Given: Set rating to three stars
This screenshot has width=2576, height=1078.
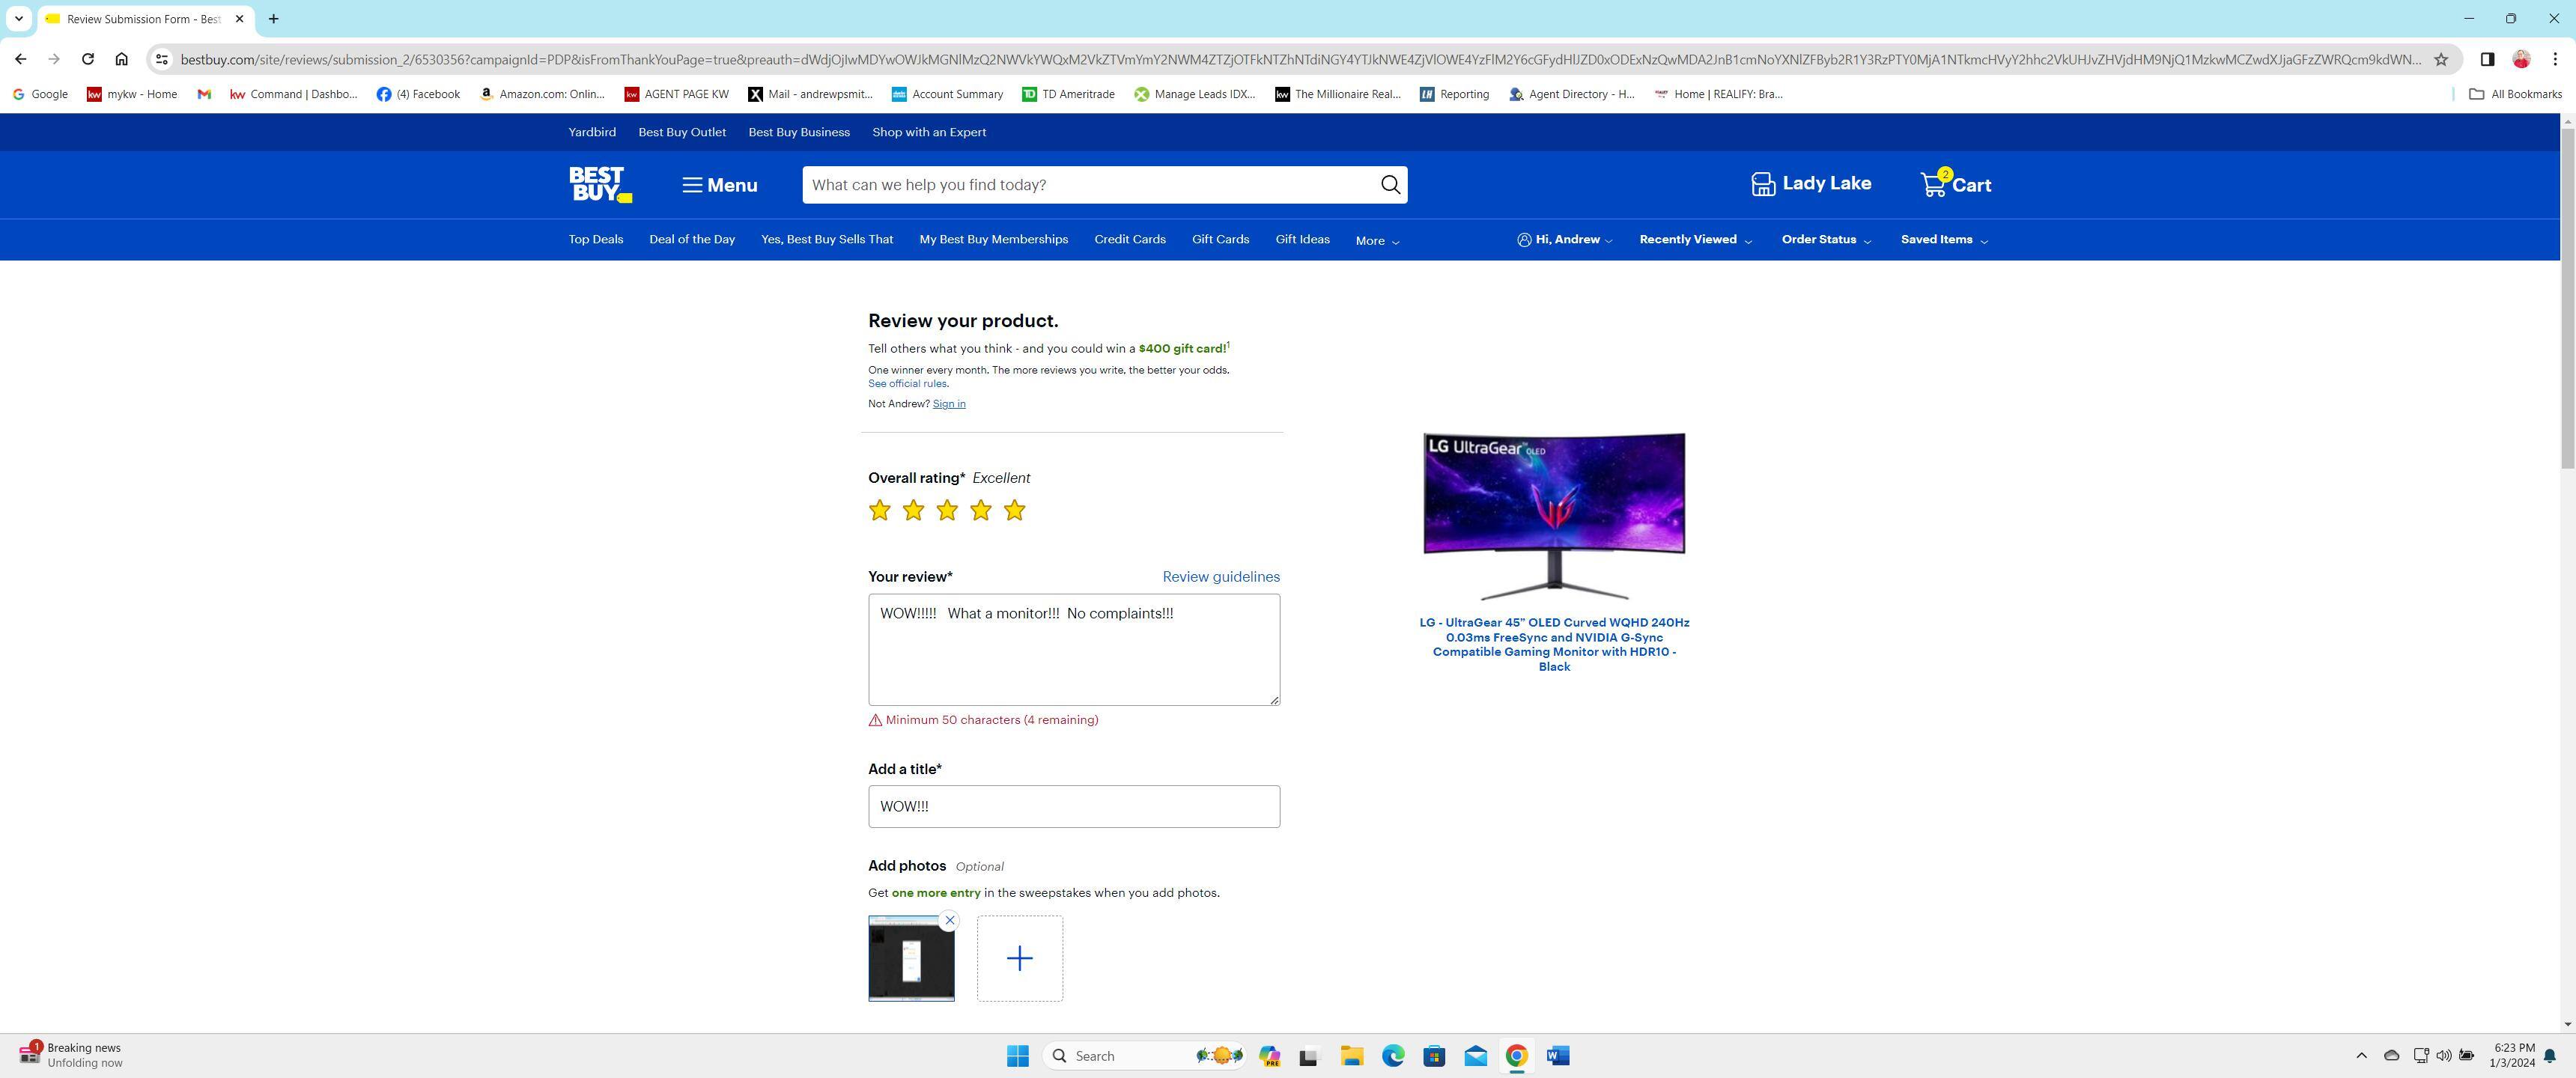Looking at the screenshot, I should point(947,511).
